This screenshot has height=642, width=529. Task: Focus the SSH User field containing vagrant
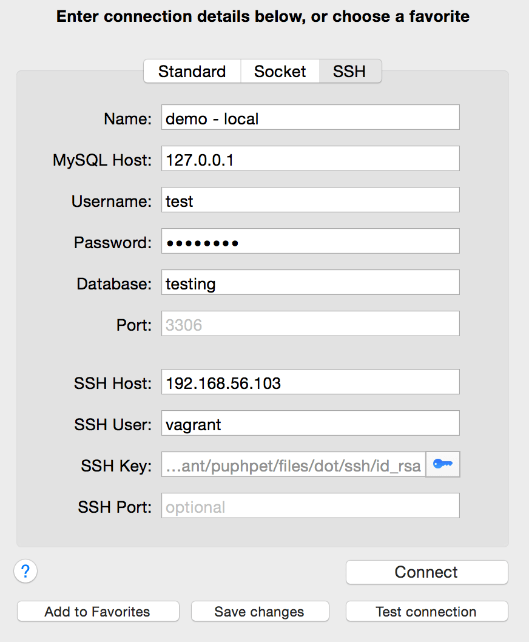(310, 423)
